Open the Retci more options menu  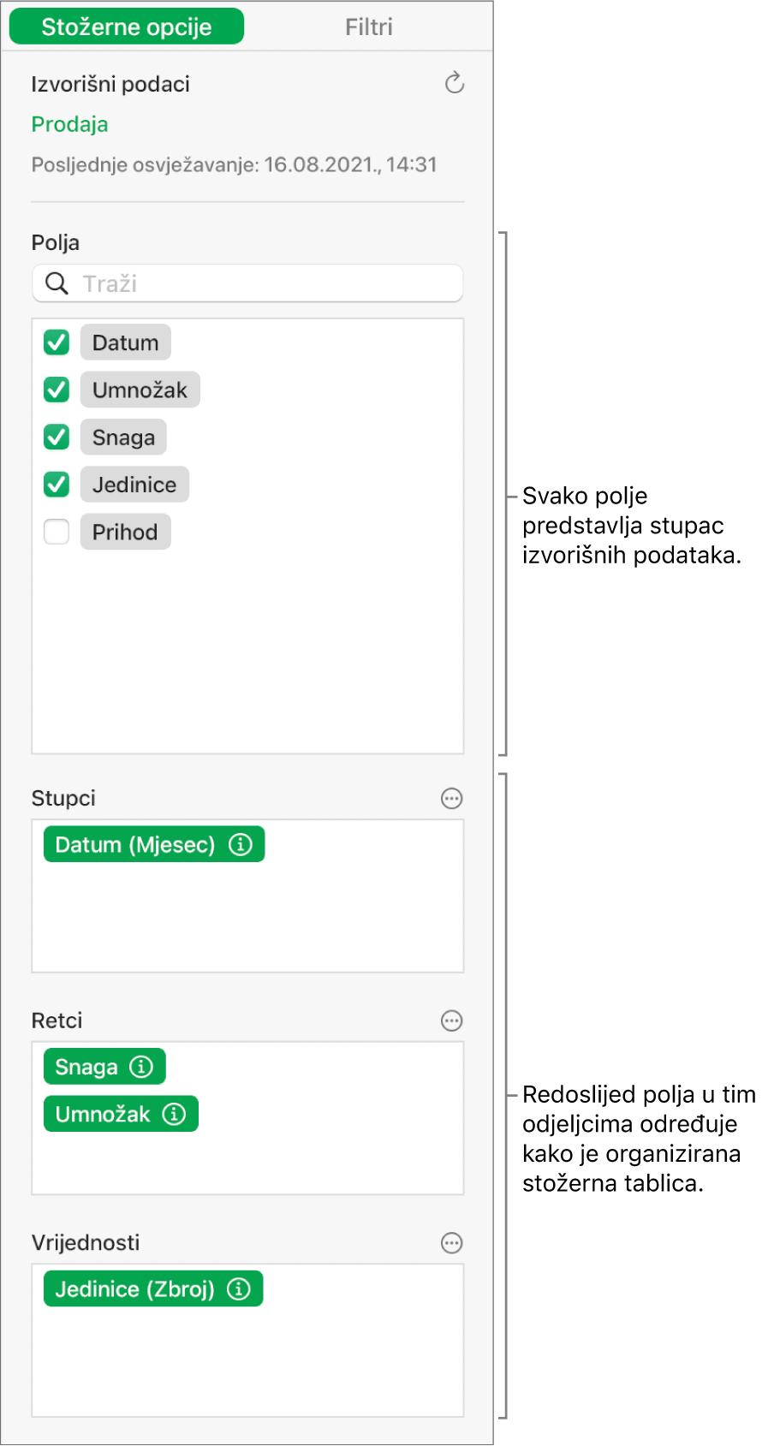[451, 1021]
